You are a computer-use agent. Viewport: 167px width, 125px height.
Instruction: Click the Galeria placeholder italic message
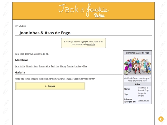[x=55, y=79]
